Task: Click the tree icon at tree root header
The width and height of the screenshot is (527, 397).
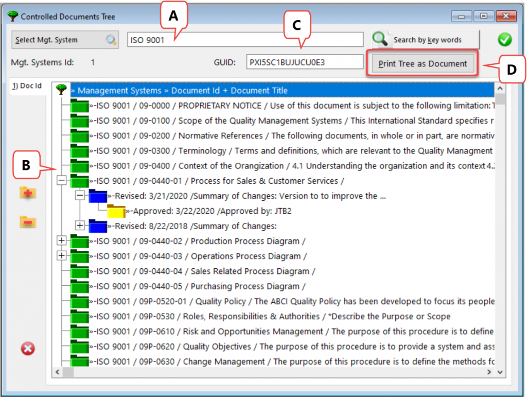Action: pos(61,90)
